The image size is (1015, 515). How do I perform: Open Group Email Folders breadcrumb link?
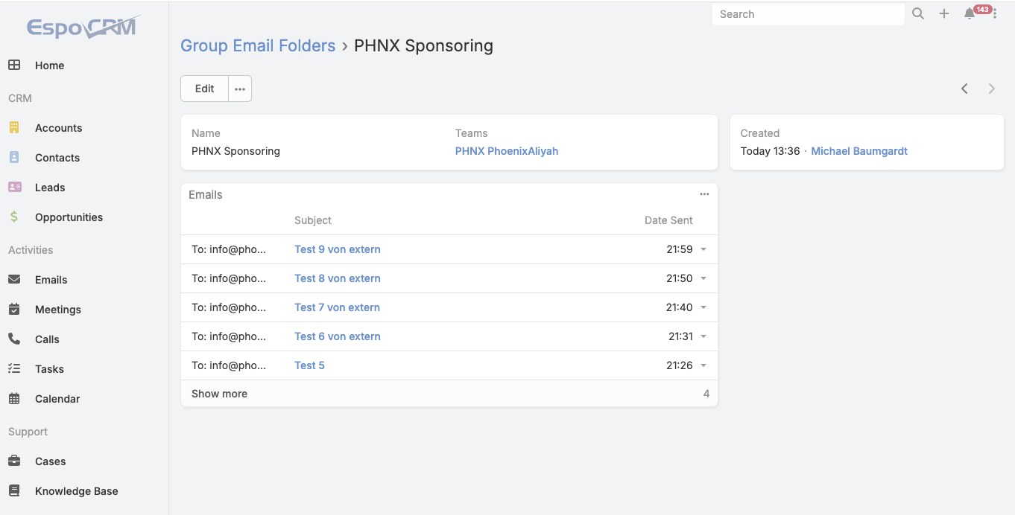(258, 45)
